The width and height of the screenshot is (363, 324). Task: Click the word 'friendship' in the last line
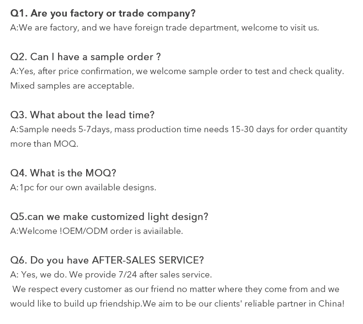point(121,304)
